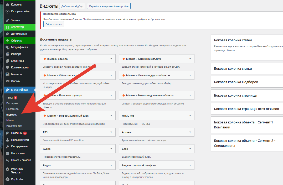Click the Формы envelope icon
This screenshot has width=283, height=185.
pos(7,81)
